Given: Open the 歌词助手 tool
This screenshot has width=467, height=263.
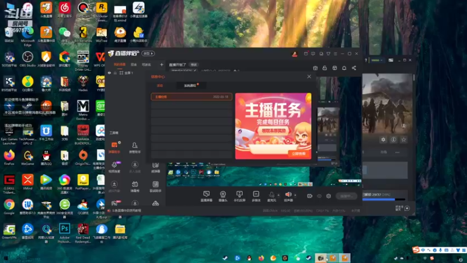Looking at the screenshot, I should (155, 186).
